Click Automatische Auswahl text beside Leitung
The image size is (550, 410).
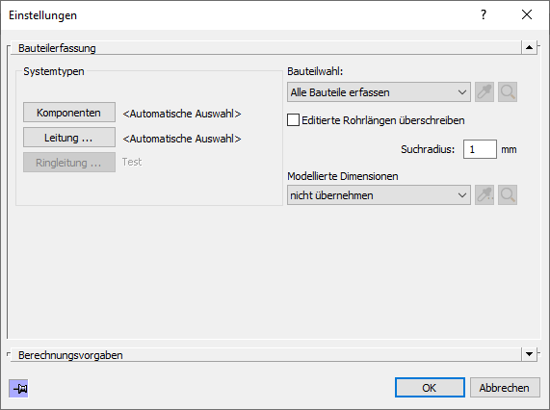(x=182, y=139)
